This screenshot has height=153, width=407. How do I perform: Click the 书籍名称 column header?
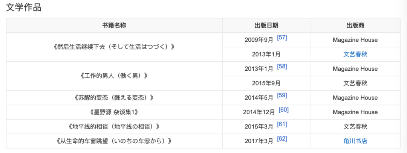tap(114, 25)
